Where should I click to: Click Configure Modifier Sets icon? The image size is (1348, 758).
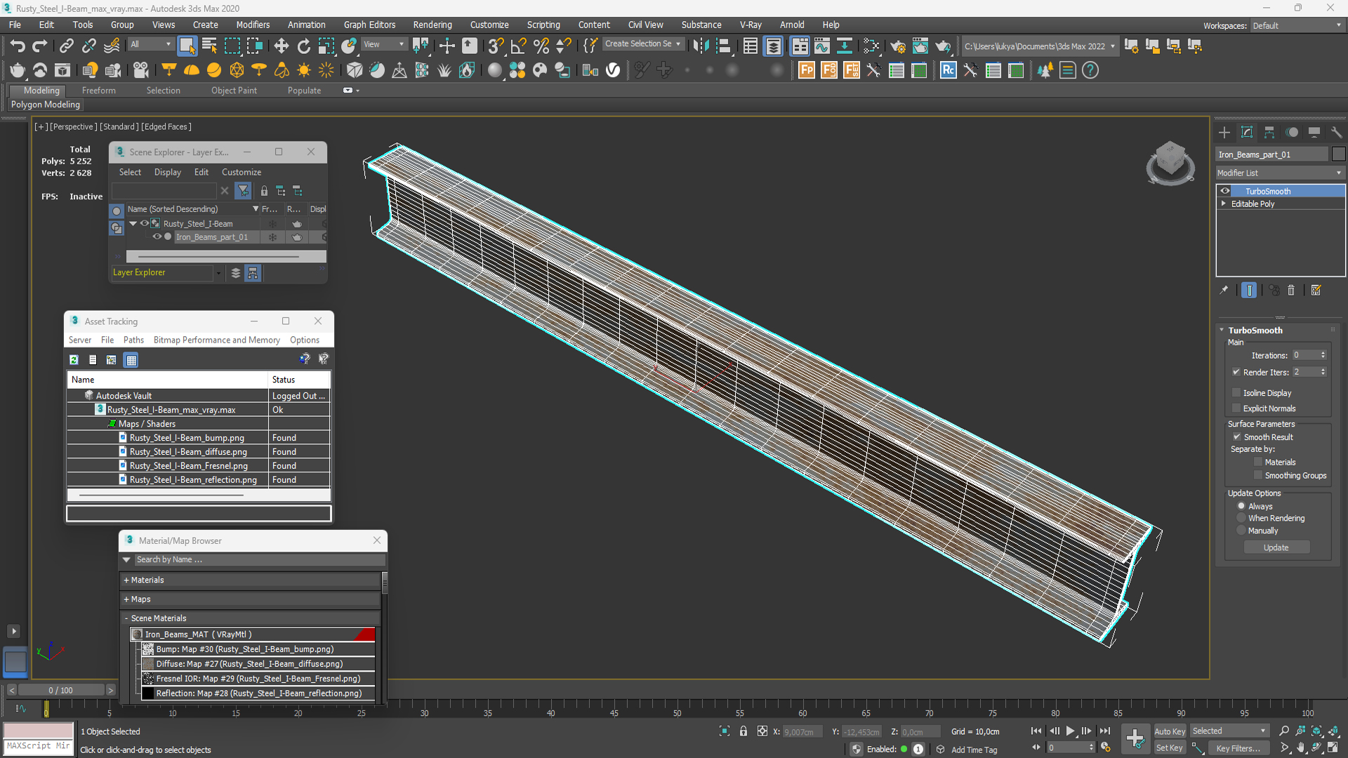[x=1316, y=290]
